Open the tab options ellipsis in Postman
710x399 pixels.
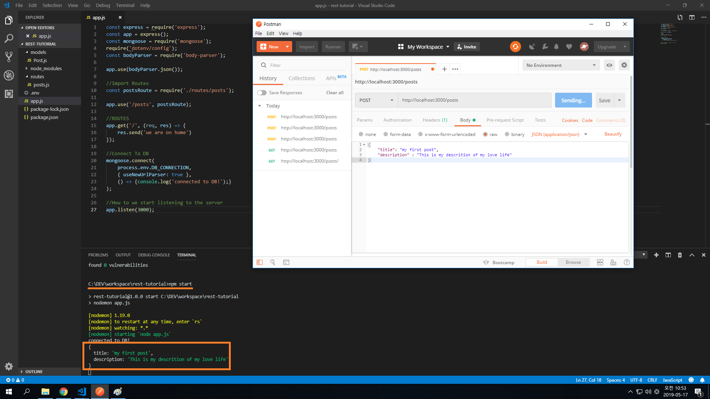click(455, 69)
